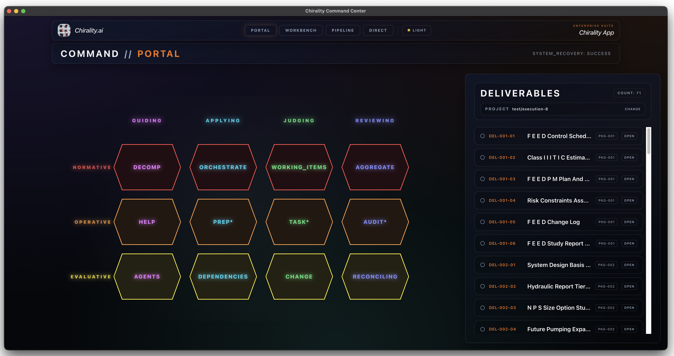Toggle the LIGHT theme switch

(x=416, y=30)
